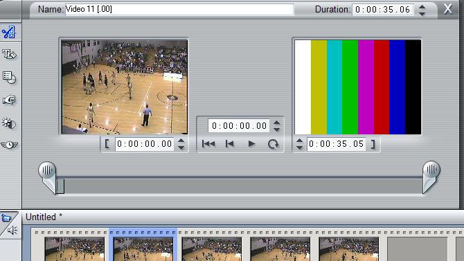The width and height of the screenshot is (464, 261).
Task: Select the highlighted second storyboard clip
Action: click(143, 245)
